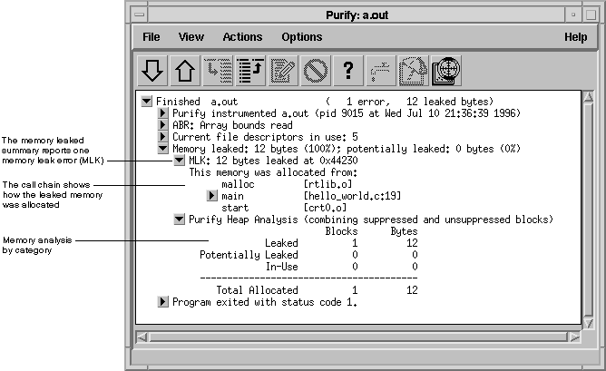Open the window menu button in title bar
The height and width of the screenshot is (371, 606).
140,15
